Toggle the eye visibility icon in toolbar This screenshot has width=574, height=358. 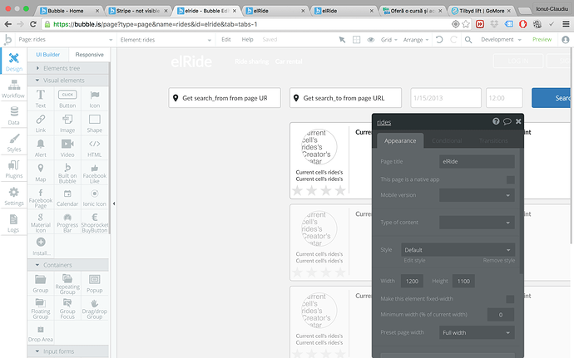(x=370, y=40)
